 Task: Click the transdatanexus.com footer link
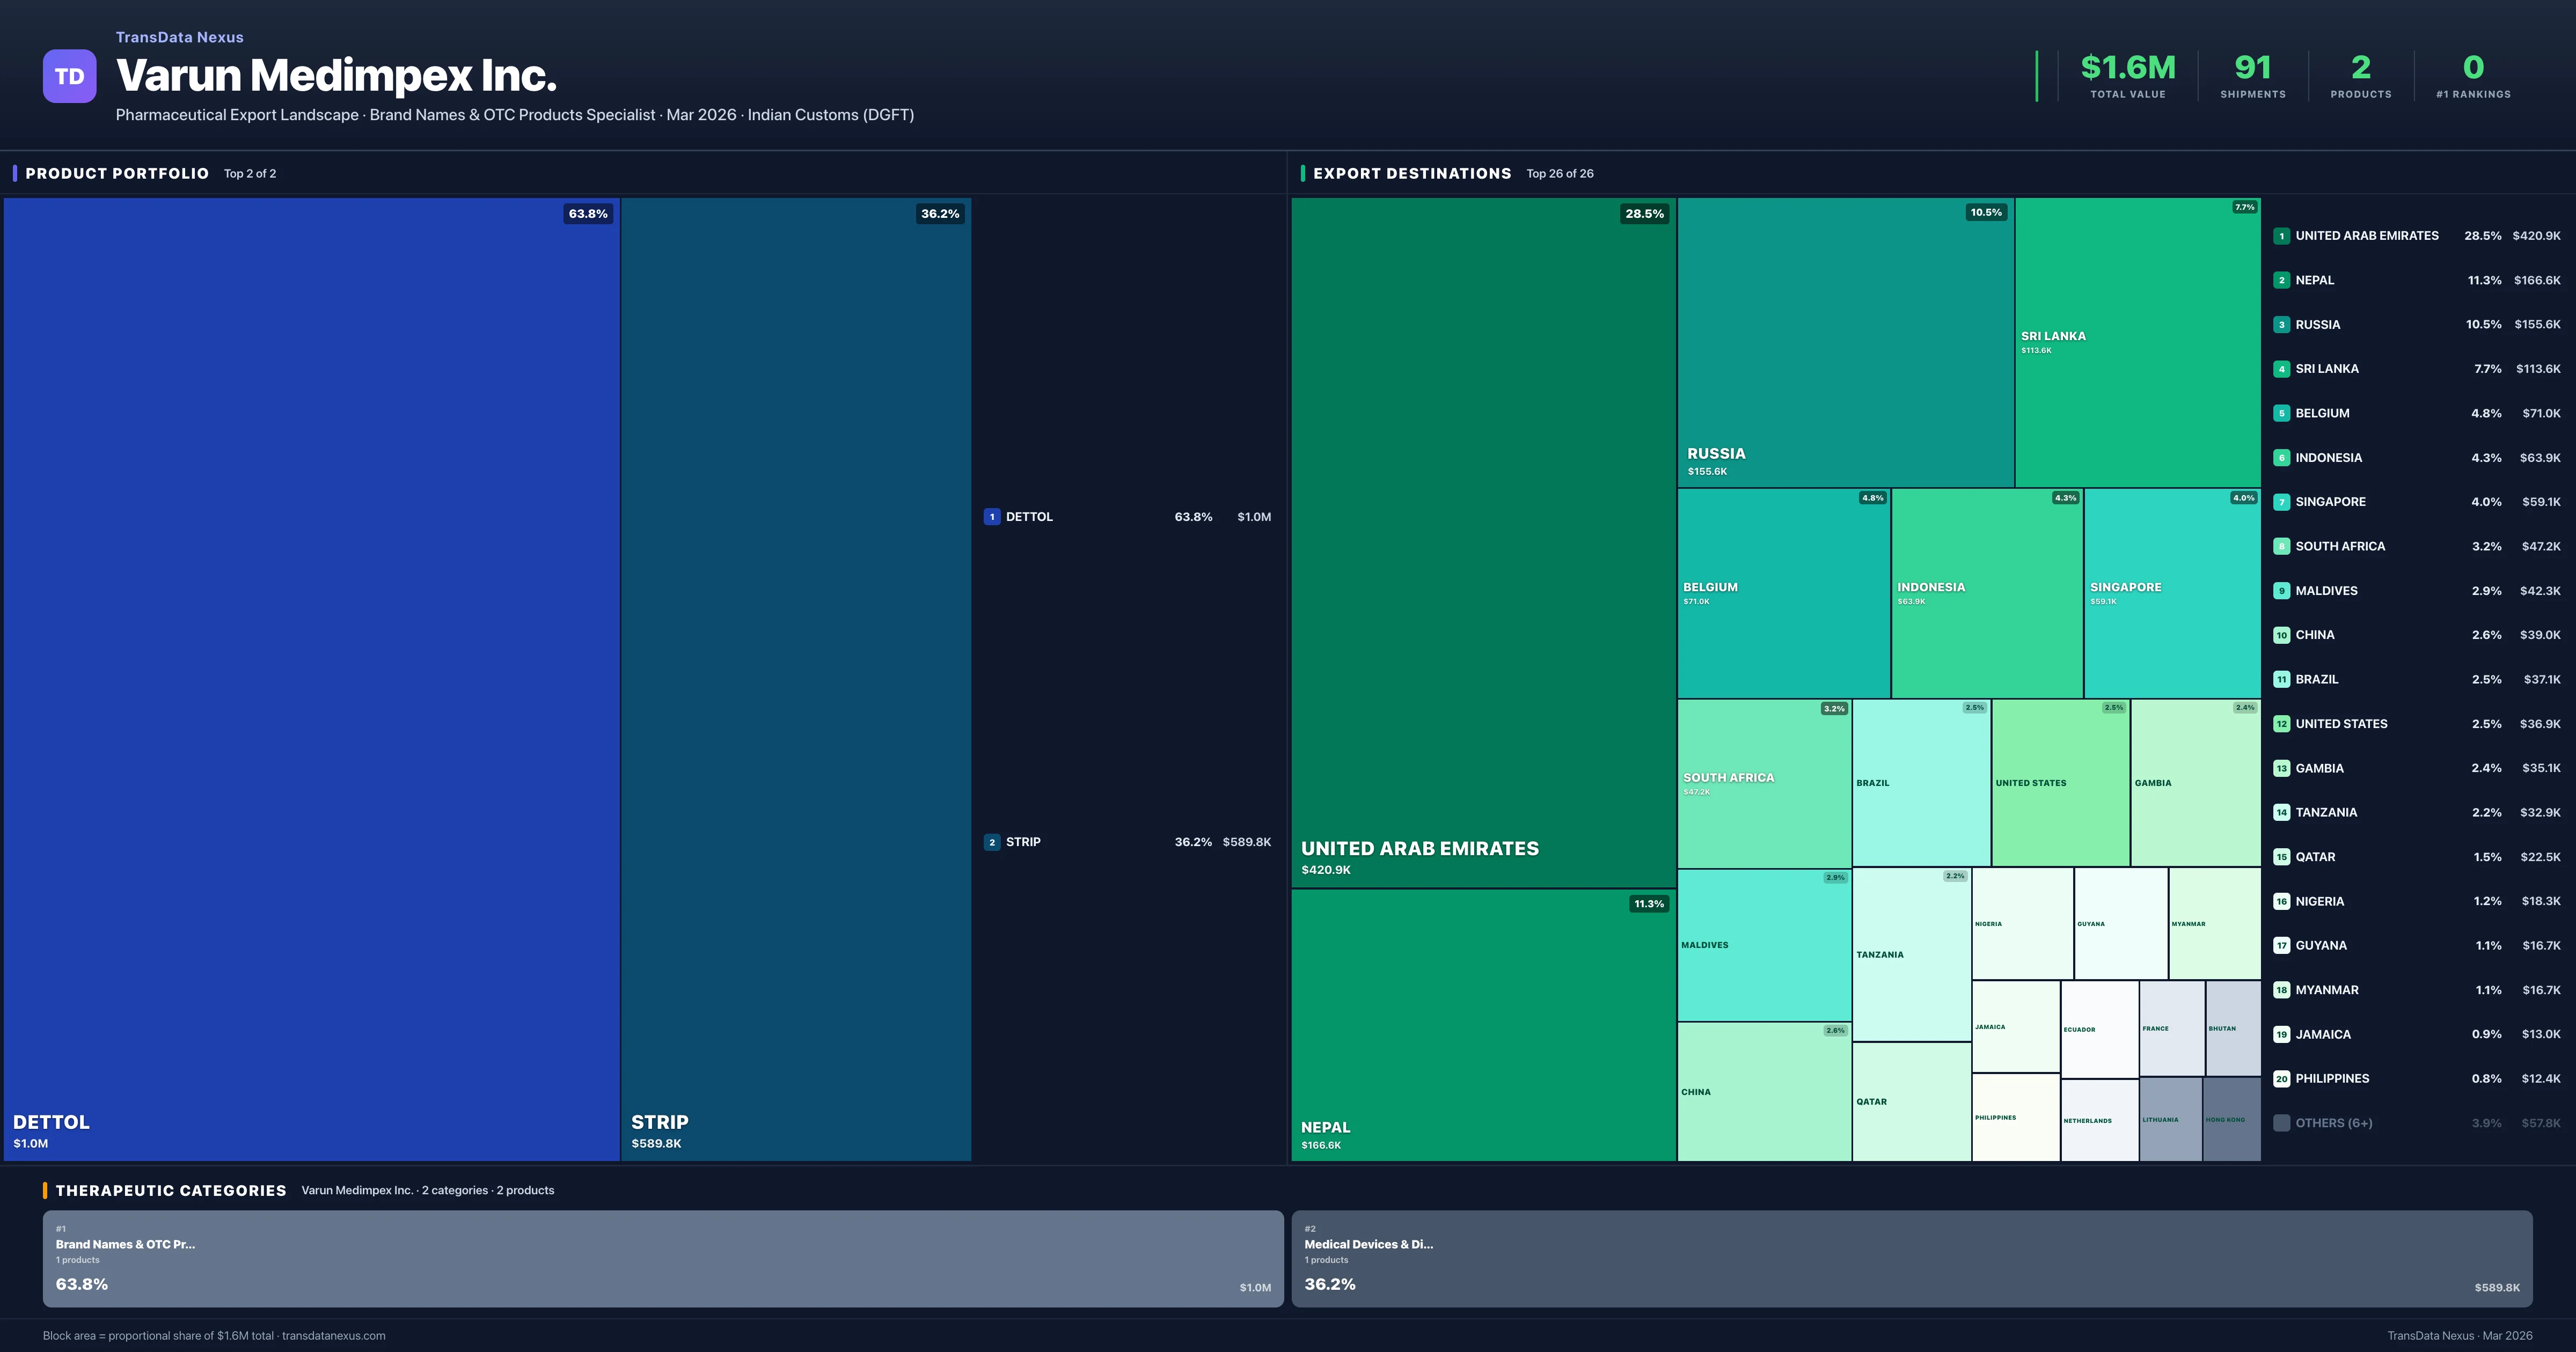(333, 1336)
